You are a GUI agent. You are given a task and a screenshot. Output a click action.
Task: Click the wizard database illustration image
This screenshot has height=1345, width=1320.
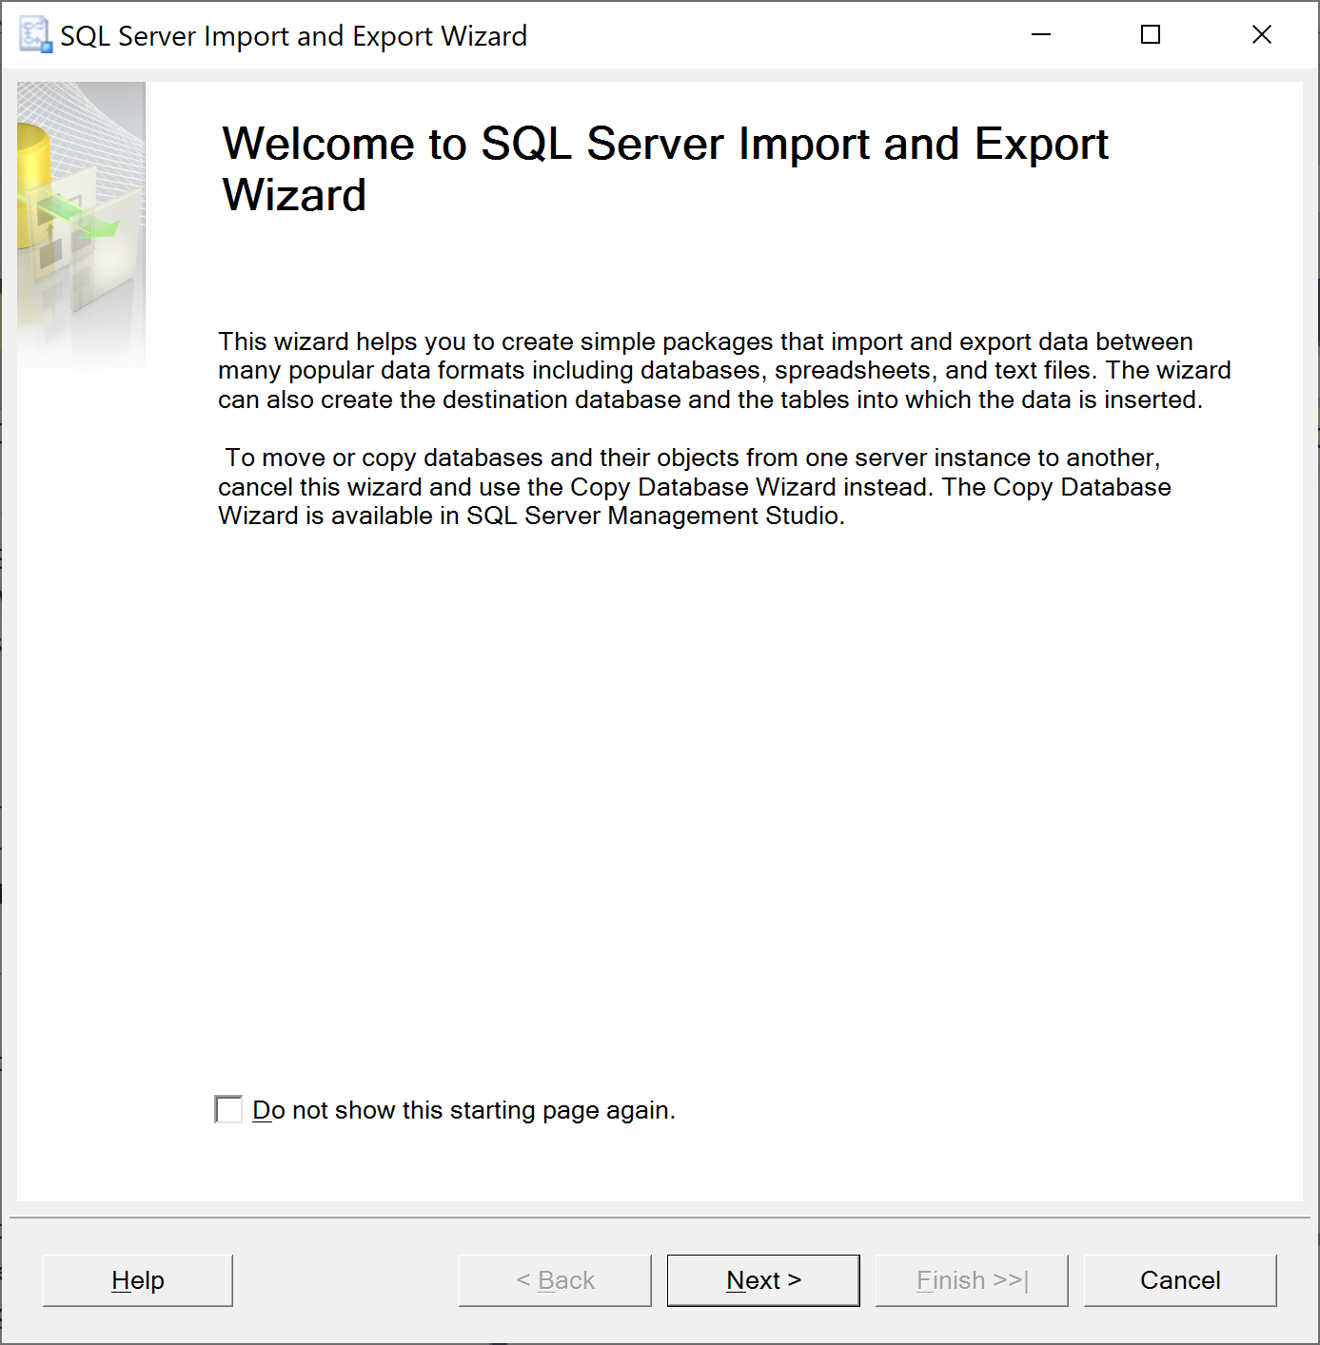(x=82, y=228)
